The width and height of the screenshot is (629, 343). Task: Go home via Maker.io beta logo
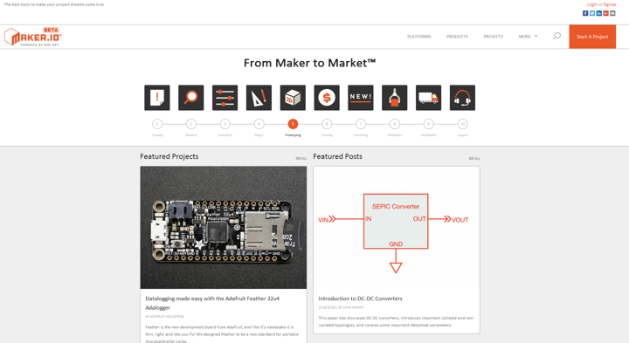pos(33,37)
